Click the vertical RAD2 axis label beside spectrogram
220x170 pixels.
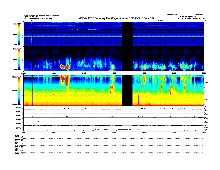[22, 37]
